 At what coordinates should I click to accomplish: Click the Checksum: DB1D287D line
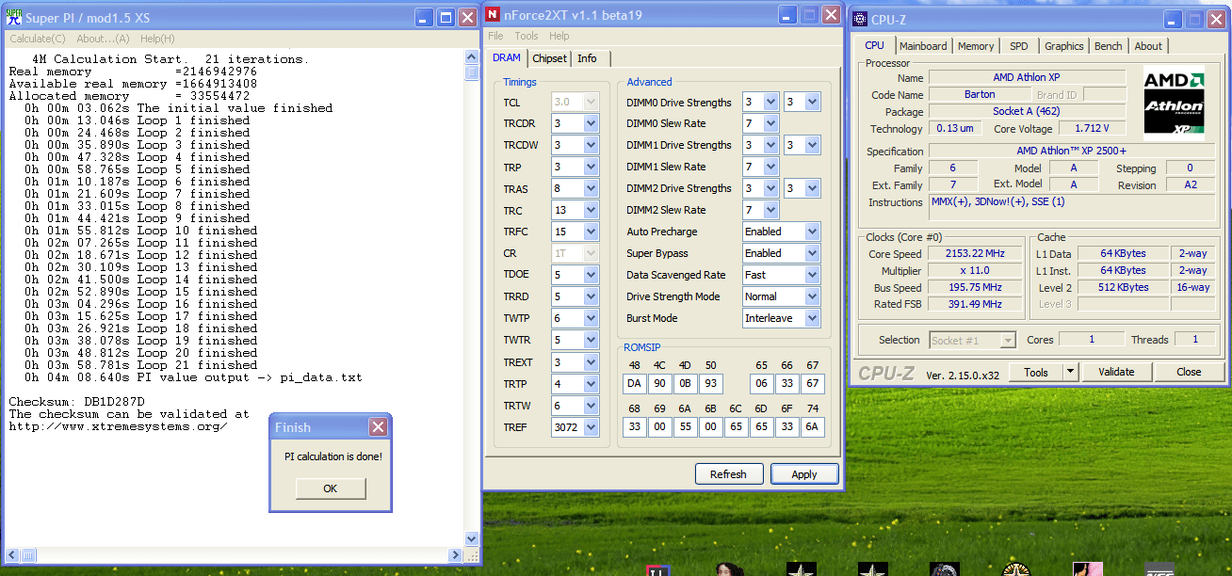(77, 402)
